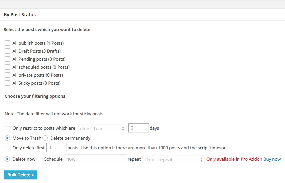Image resolution: width=285 pixels, height=183 pixels.
Task: Choose Delete permanently radio option
Action: coord(45,138)
